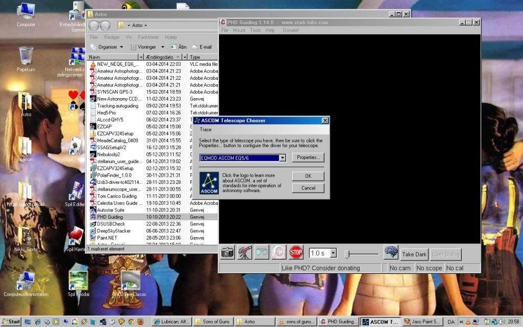This screenshot has width=523, height=327.
Task: Hit the red STOP icon
Action: coord(296,252)
